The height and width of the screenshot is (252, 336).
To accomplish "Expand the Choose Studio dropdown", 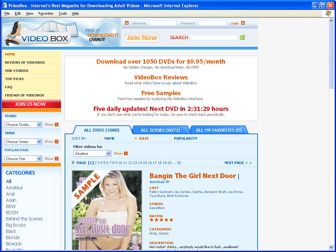I will pos(23,124).
